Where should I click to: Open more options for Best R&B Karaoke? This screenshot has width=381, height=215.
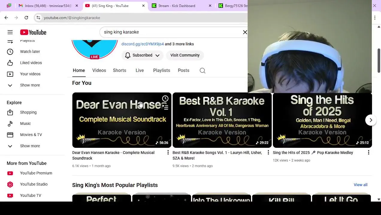(x=268, y=153)
